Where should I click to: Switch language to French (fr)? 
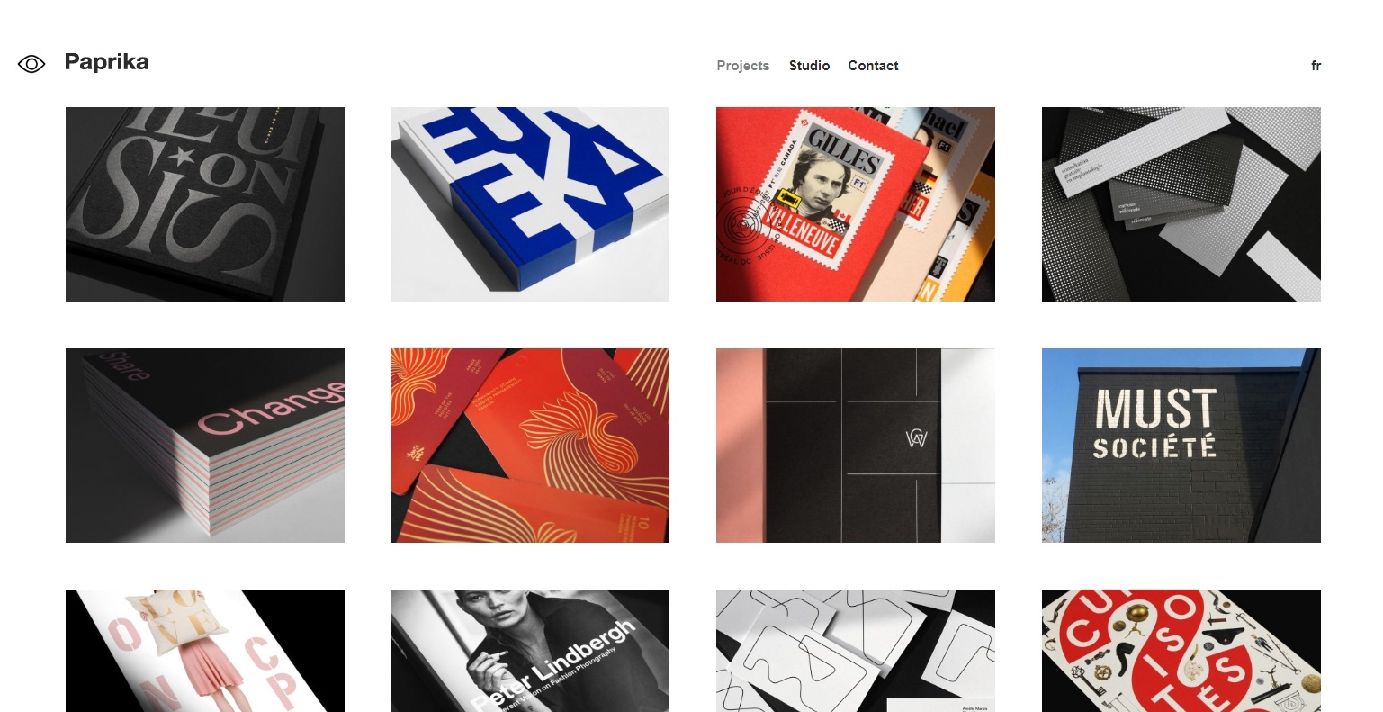[x=1316, y=66]
